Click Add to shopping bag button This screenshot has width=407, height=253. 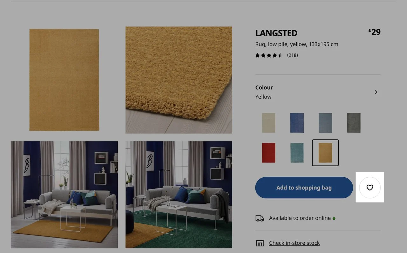(x=304, y=188)
